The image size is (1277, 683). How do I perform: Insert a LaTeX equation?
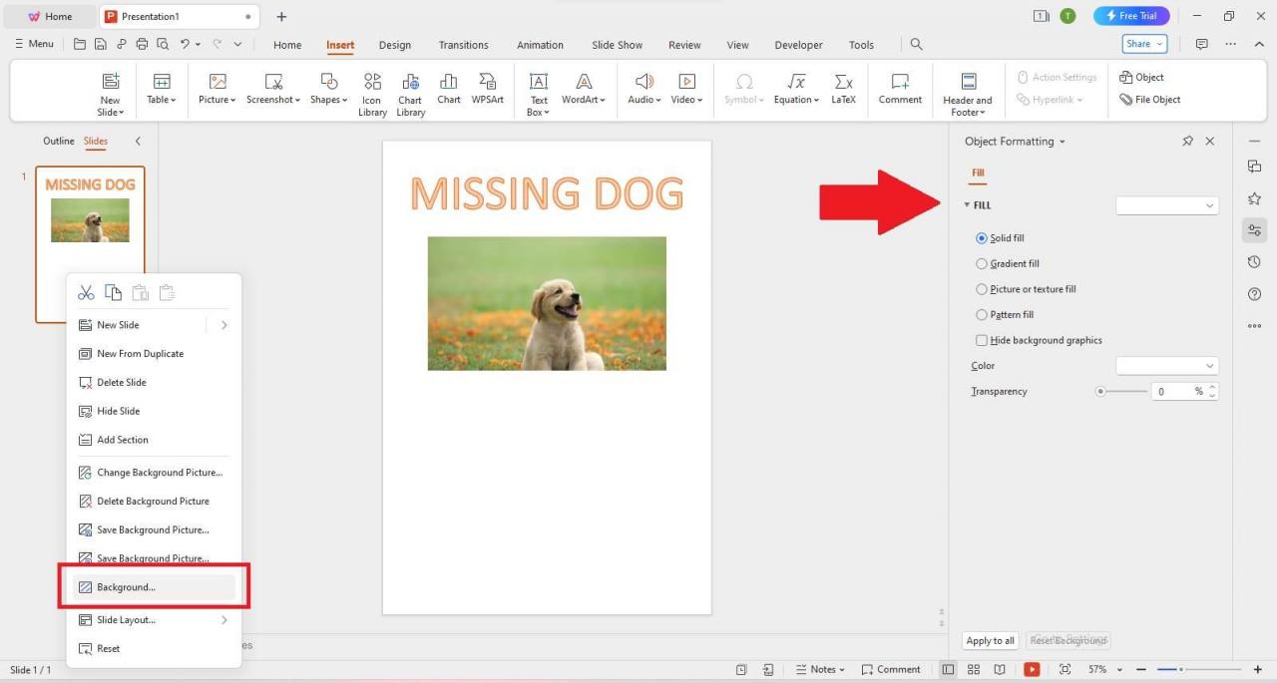coord(843,90)
